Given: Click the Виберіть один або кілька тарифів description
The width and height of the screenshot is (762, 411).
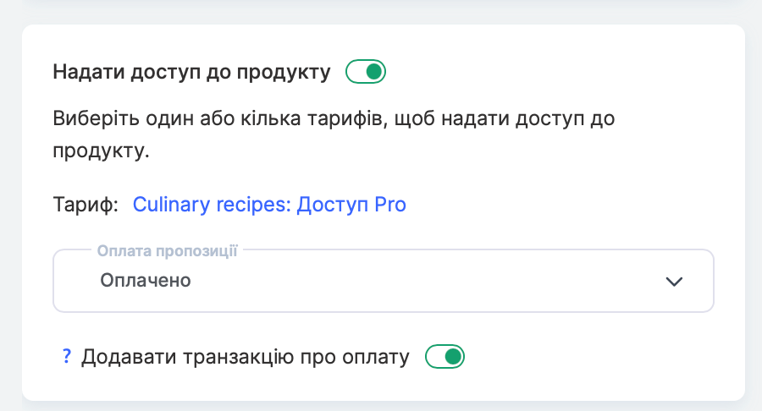Looking at the screenshot, I should click(334, 134).
